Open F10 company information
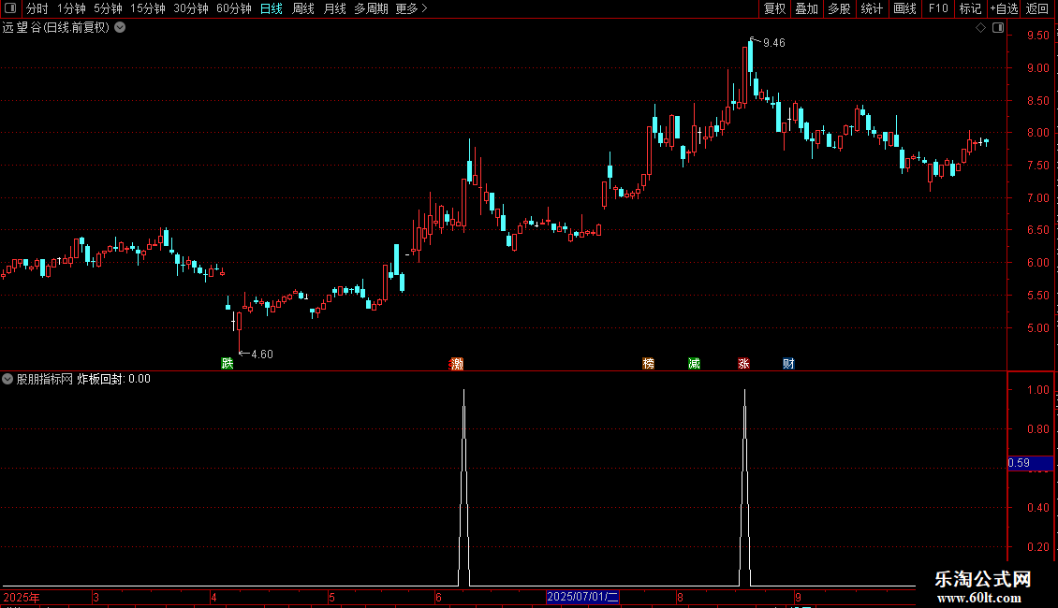1058x608 pixels. pyautogui.click(x=938, y=8)
